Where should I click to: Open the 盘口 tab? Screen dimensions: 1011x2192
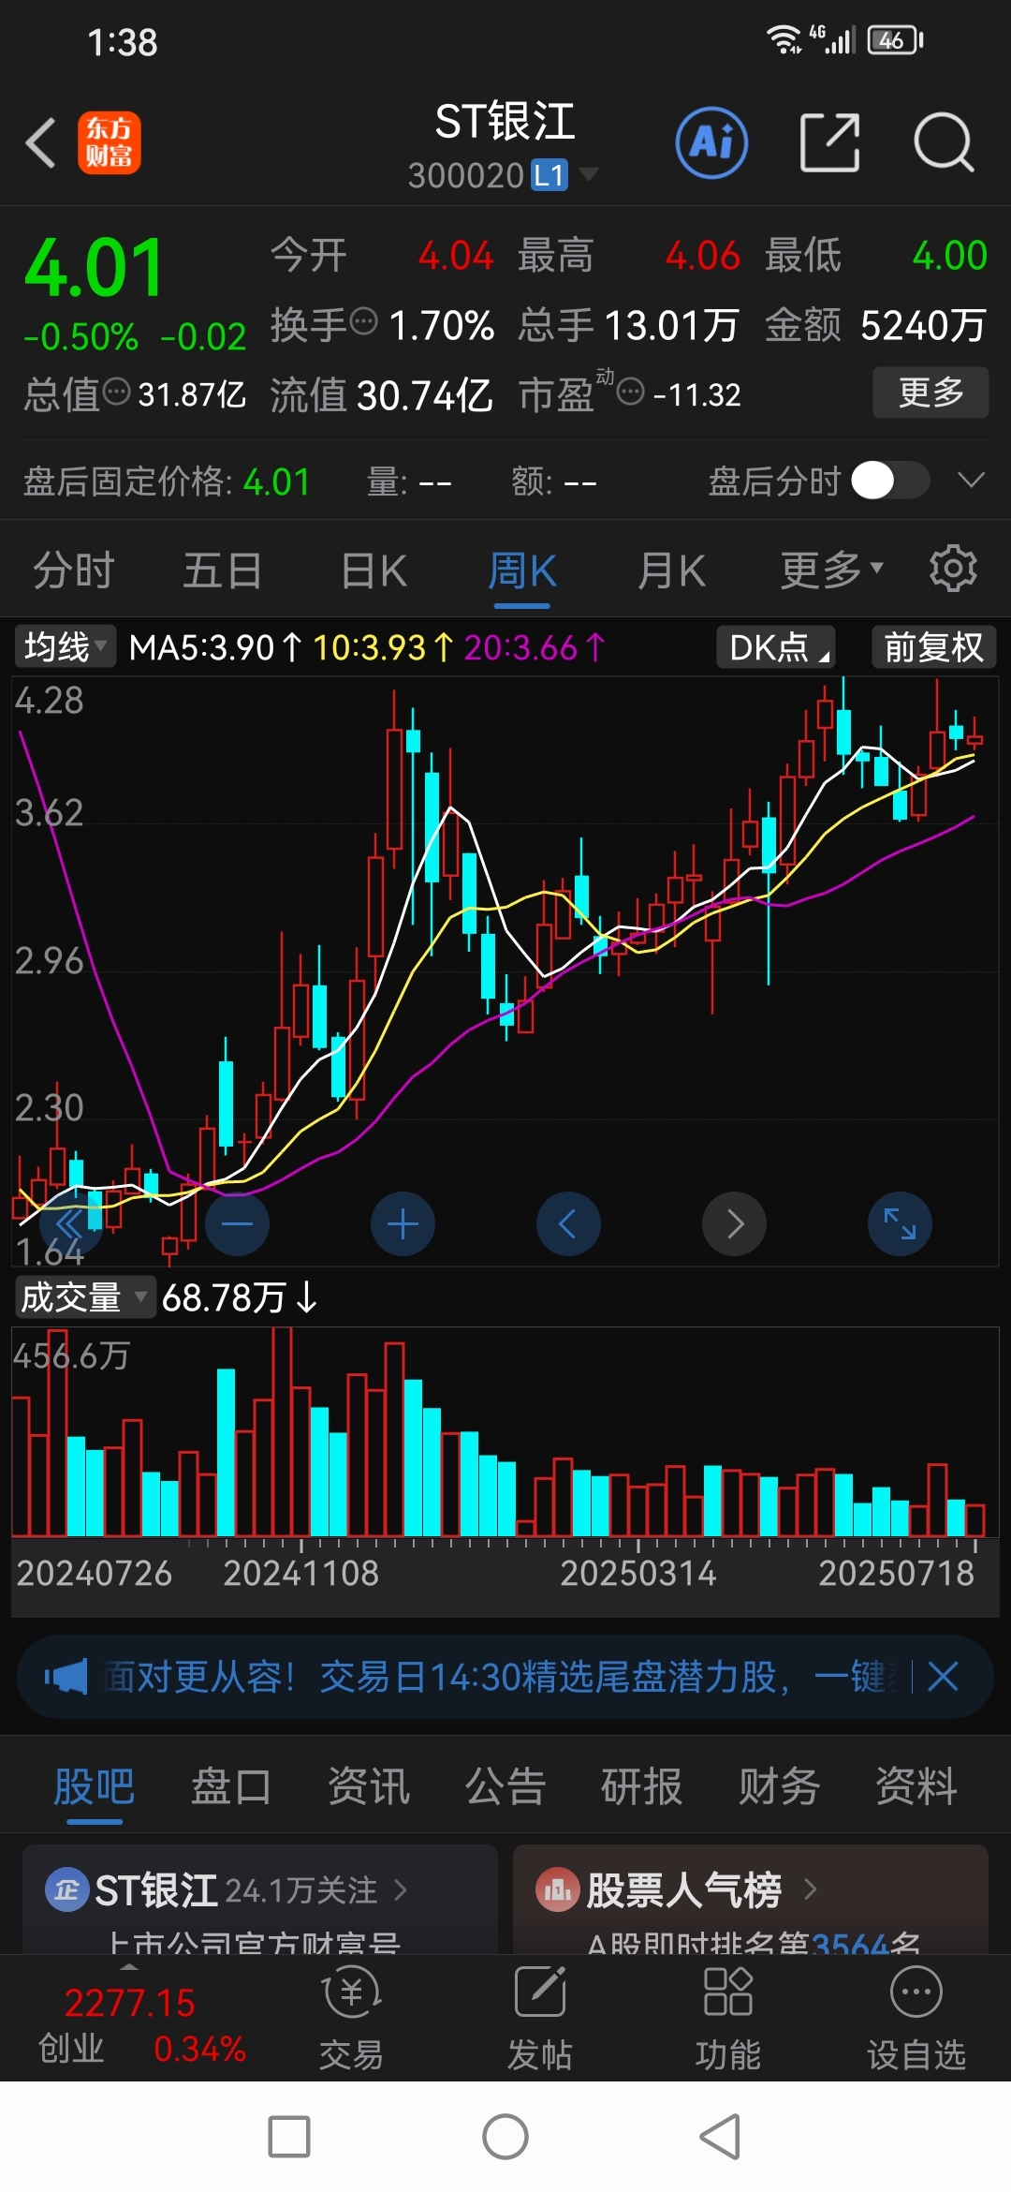point(230,1785)
